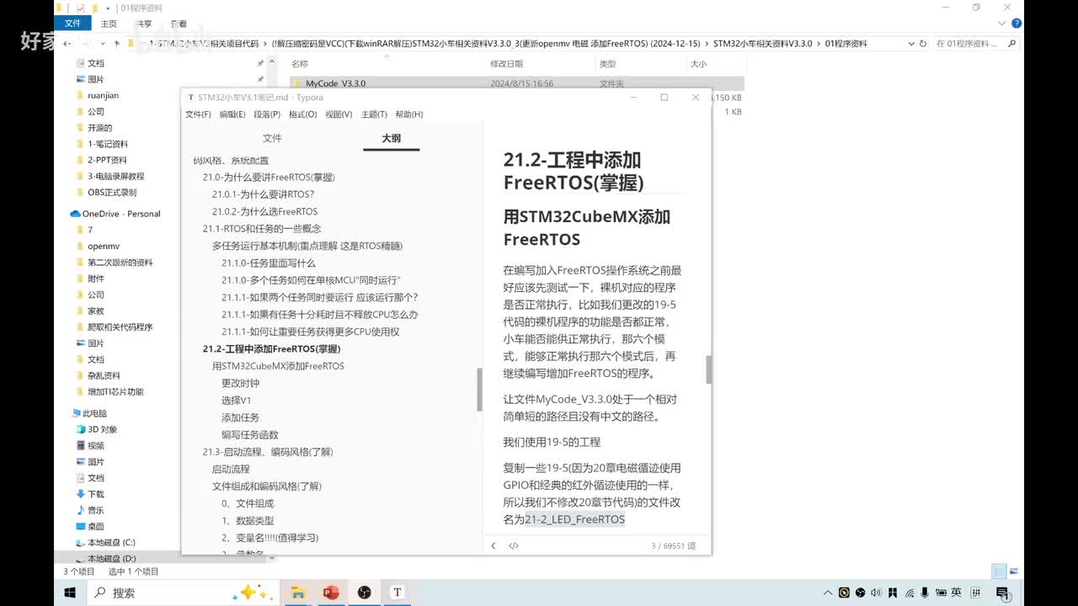Open Typora from the taskbar
1078x606 pixels.
(x=397, y=593)
